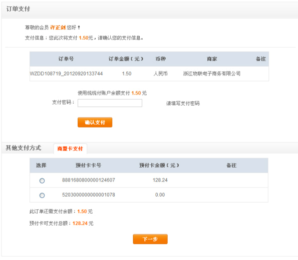Click merchant 浙江物联电子商务有限公司
The height and width of the screenshot is (260, 298).
coord(212,73)
